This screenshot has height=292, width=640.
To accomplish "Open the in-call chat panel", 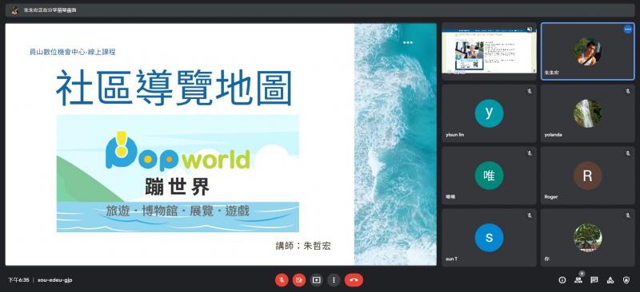I will pyautogui.click(x=594, y=280).
